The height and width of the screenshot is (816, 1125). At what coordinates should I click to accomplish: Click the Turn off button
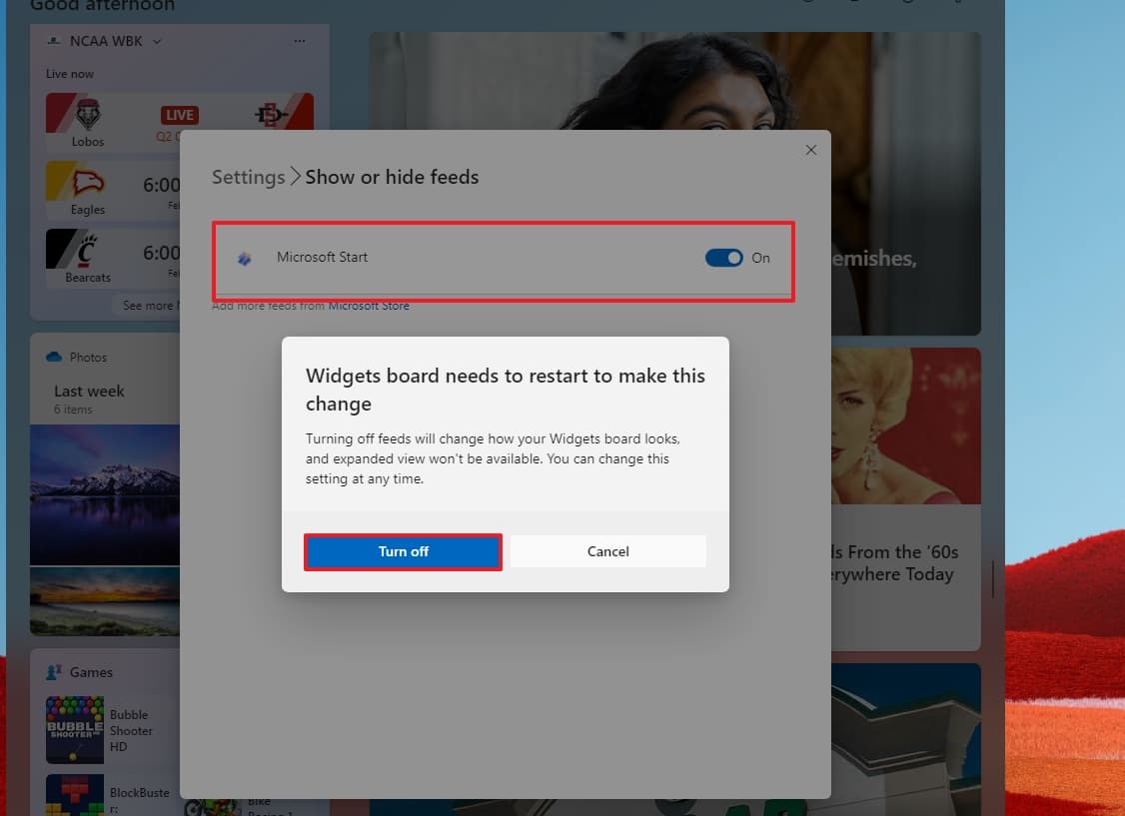403,551
